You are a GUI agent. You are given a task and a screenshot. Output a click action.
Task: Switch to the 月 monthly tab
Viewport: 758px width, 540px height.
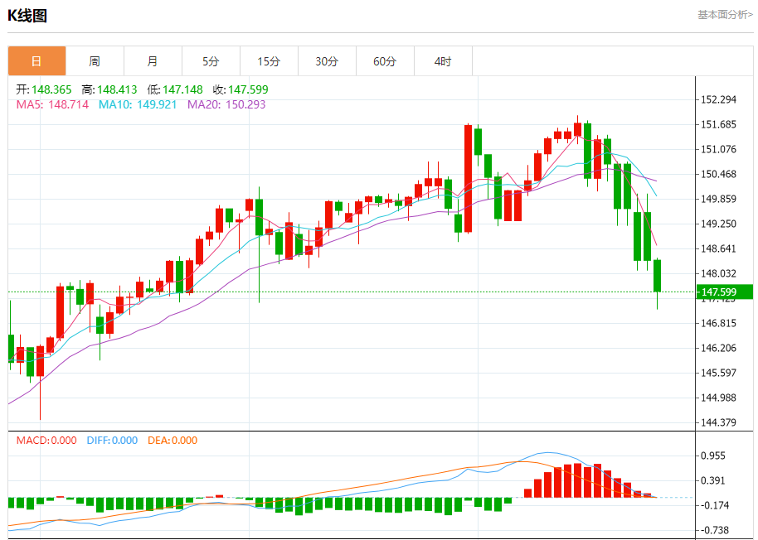(x=153, y=61)
